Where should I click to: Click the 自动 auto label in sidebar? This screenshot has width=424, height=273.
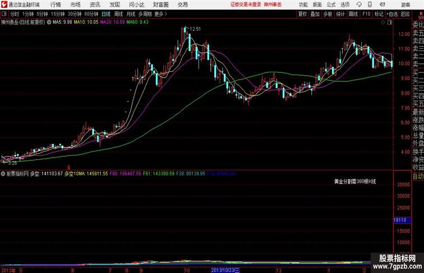click(418, 176)
